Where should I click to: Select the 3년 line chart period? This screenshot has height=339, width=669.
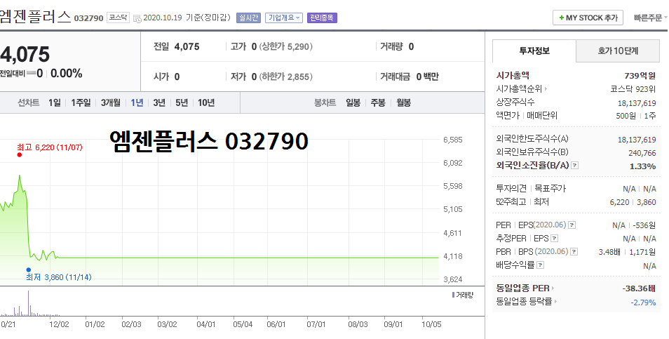pyautogui.click(x=159, y=103)
